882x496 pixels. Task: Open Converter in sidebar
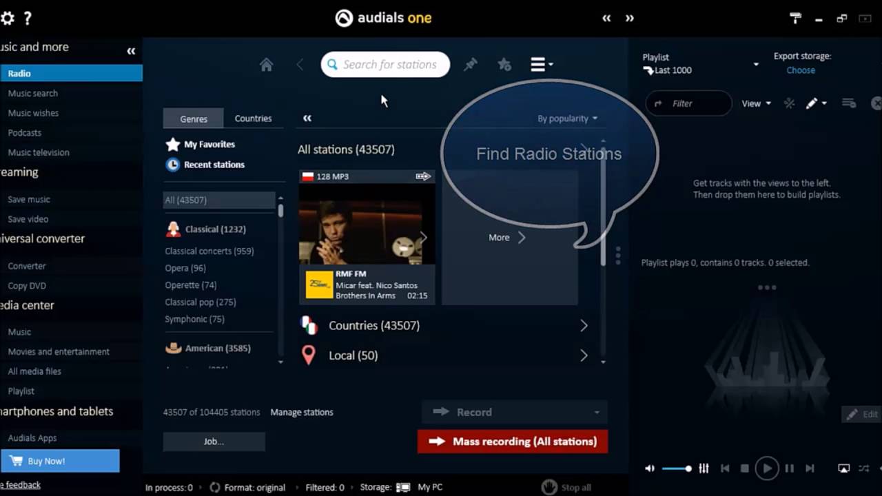click(x=27, y=266)
